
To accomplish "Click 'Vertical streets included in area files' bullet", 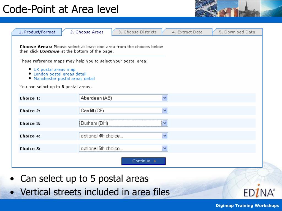I will click(x=95, y=192).
